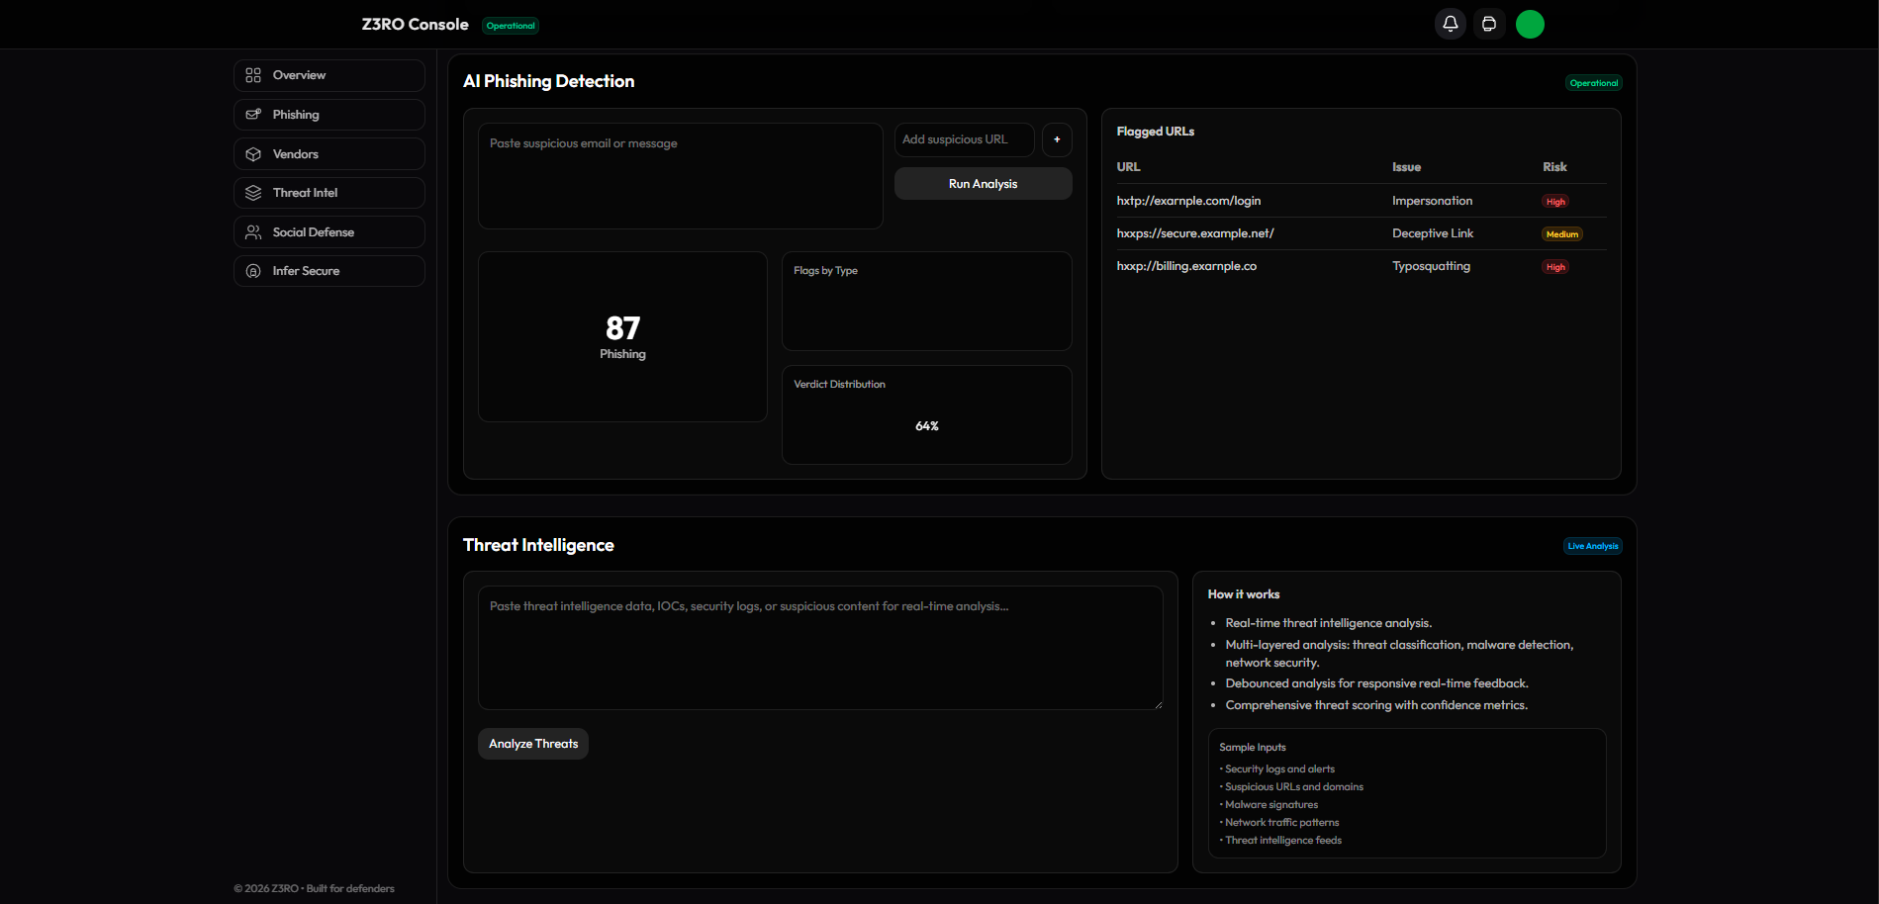The width and height of the screenshot is (1879, 904).
Task: Click the Infer Secure lock icon
Action: (x=253, y=271)
